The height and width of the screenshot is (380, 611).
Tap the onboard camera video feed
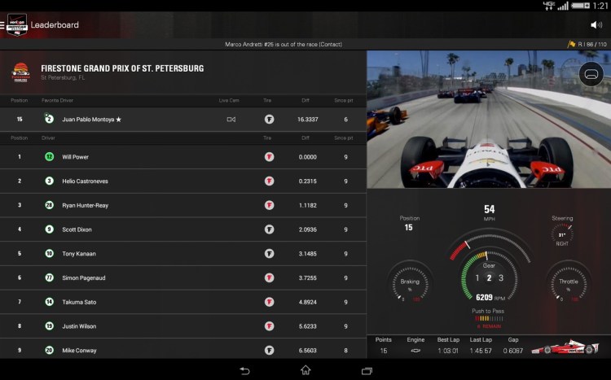(489, 119)
